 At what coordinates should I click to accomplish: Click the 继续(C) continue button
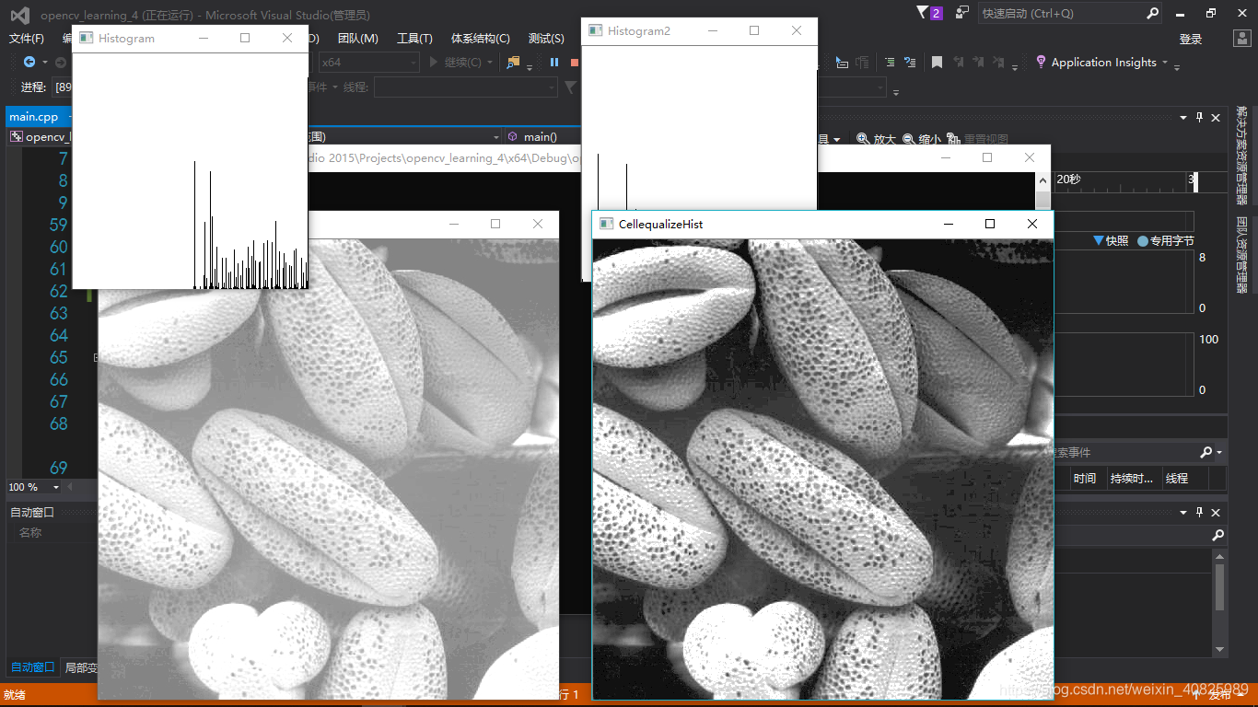pos(457,63)
